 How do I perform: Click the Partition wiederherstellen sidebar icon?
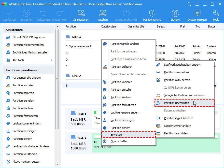pyautogui.click(x=8, y=45)
